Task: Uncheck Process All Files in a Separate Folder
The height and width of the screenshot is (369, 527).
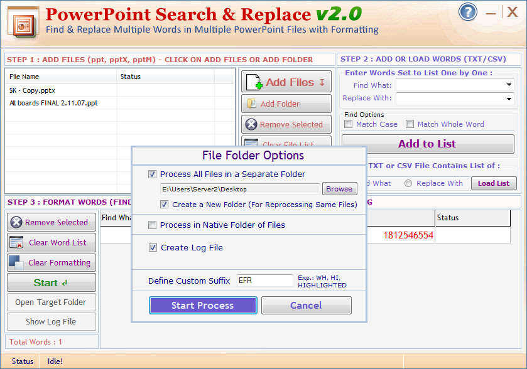Action: 152,174
